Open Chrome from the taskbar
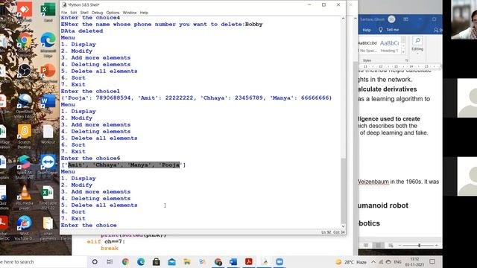Viewport: 477px width, 268px height. coord(125,261)
